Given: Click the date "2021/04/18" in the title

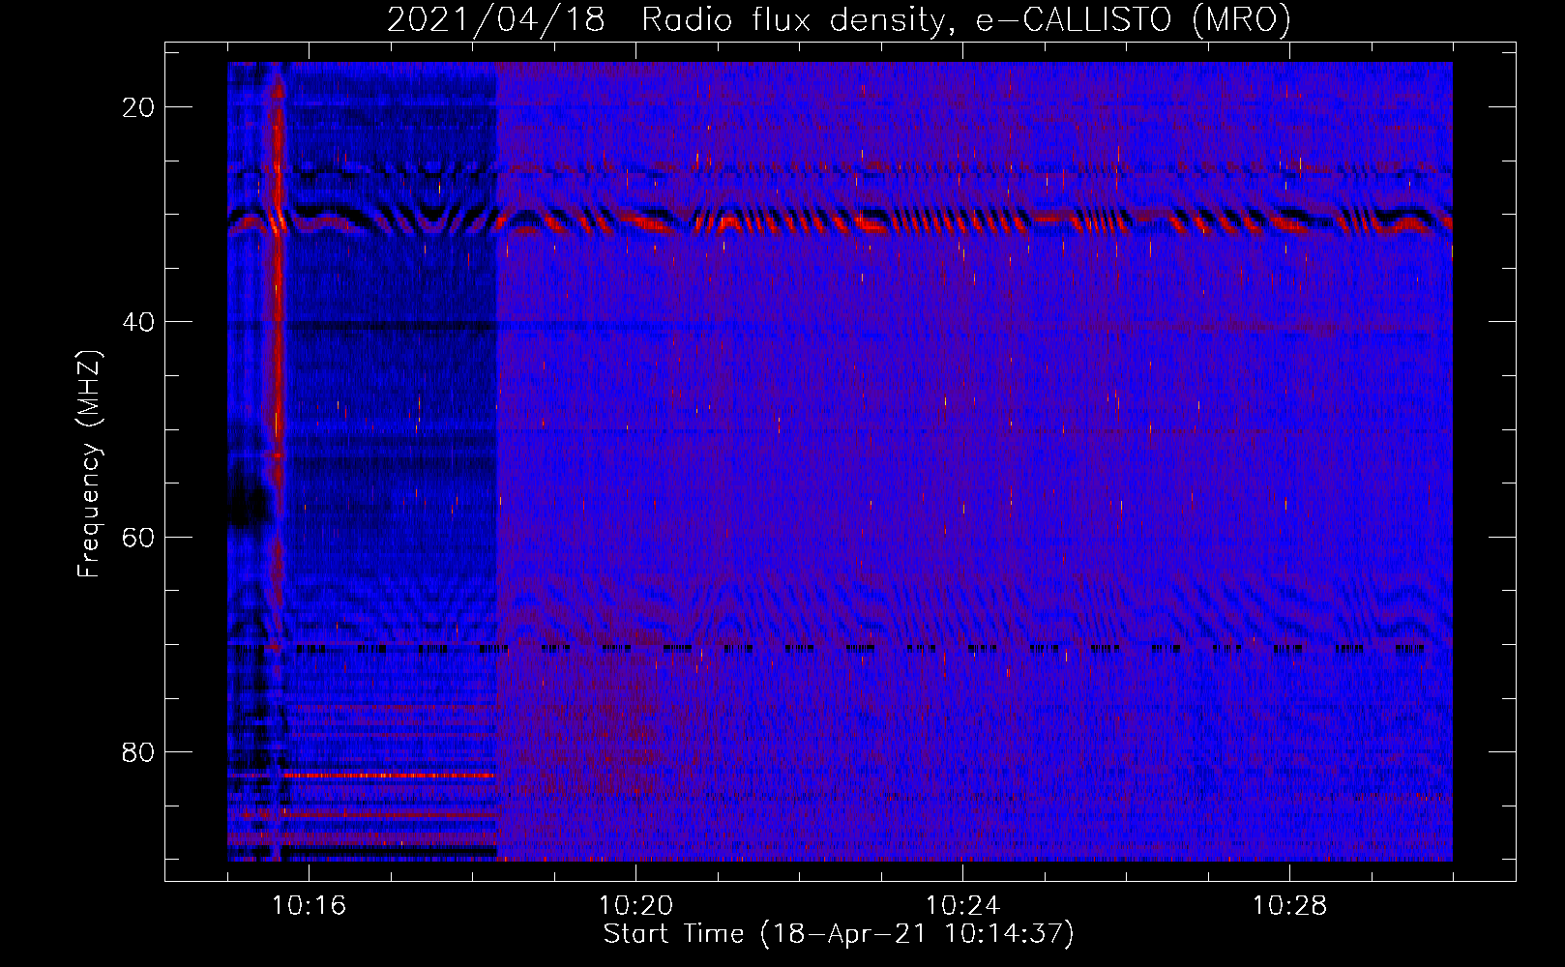Looking at the screenshot, I should [x=496, y=19].
